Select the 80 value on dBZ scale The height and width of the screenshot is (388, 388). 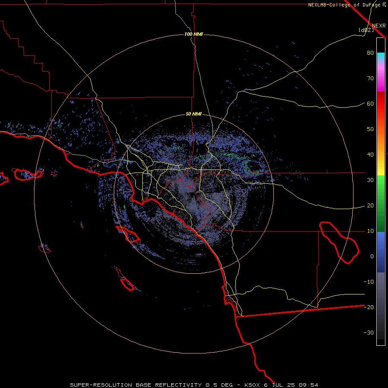pyautogui.click(x=370, y=53)
